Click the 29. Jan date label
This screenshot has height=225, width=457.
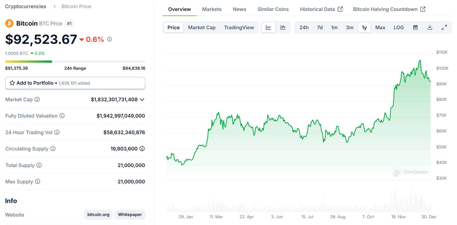(x=186, y=217)
